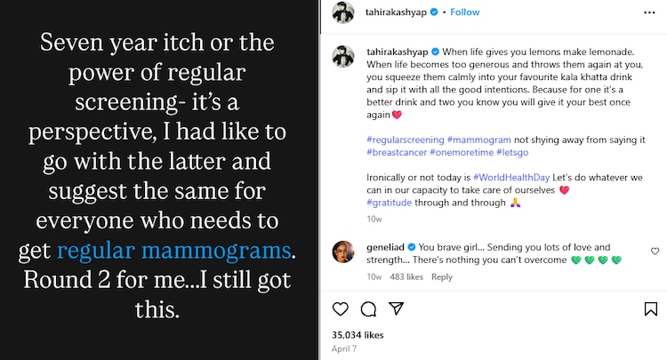Save the post with the bookmark icon

(652, 309)
